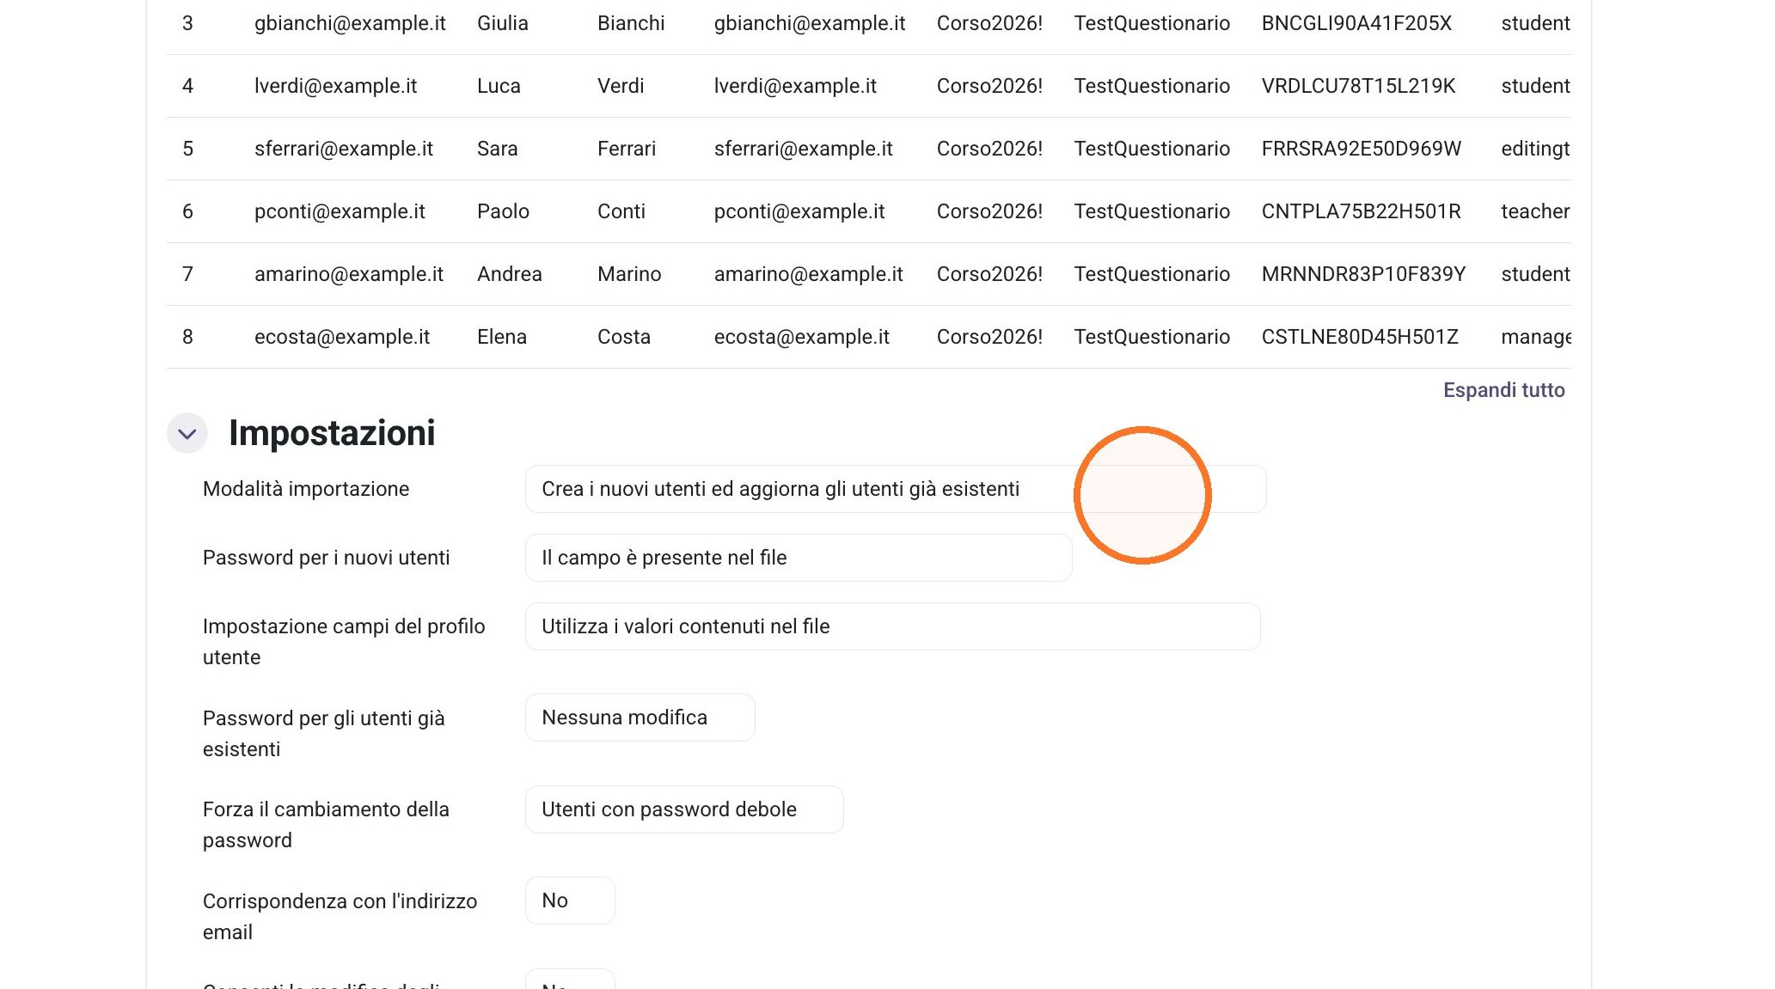This screenshot has height=989, width=1775.
Task: Collapse the Impostazioni section chevron
Action: pyautogui.click(x=187, y=433)
